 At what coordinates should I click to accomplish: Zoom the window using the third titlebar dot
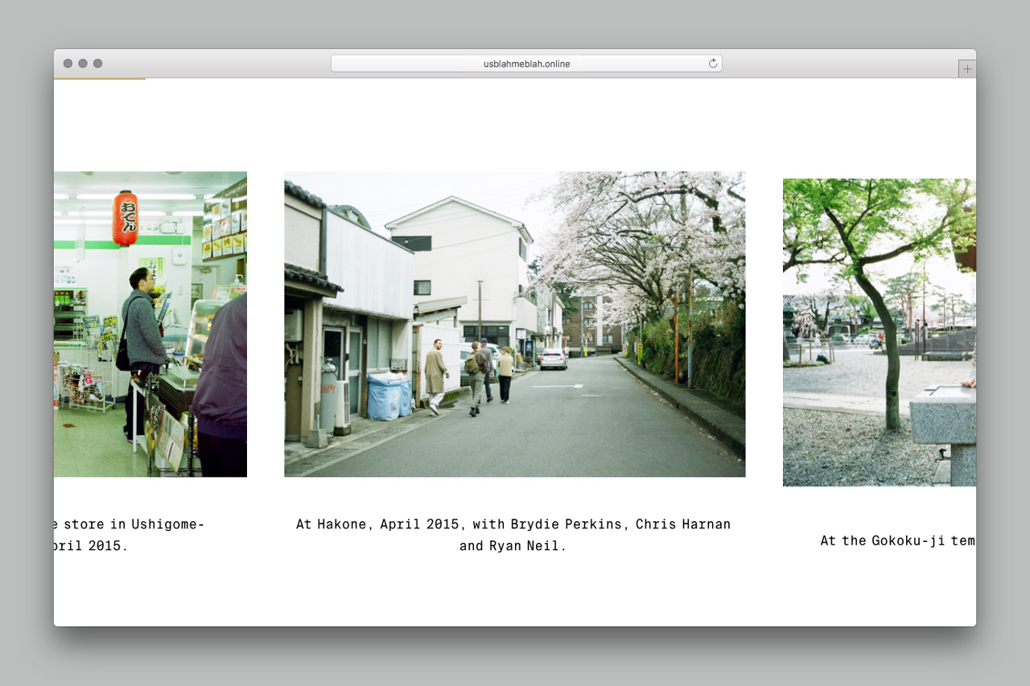coord(98,64)
